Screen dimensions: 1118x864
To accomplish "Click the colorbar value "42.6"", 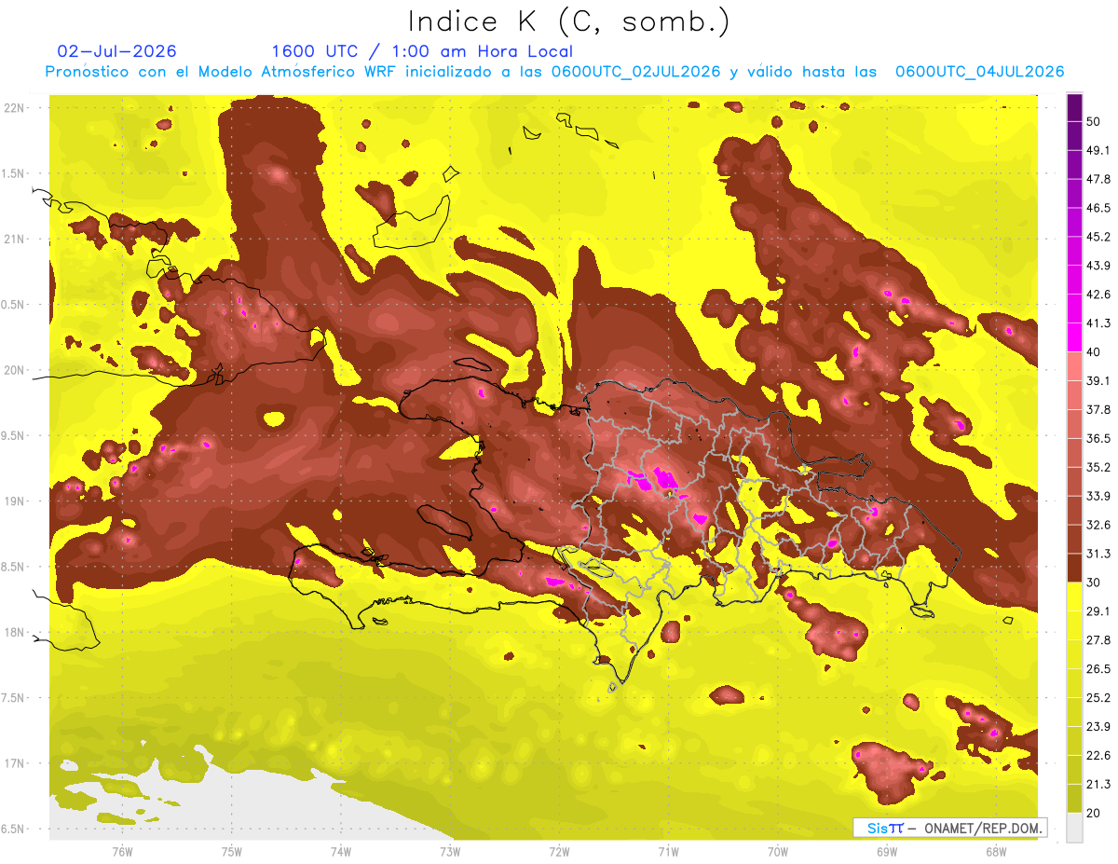I will (1098, 295).
